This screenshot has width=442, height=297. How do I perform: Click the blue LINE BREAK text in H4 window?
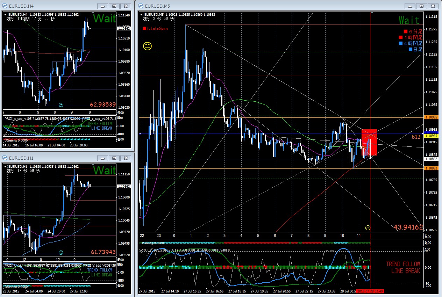tap(102, 128)
